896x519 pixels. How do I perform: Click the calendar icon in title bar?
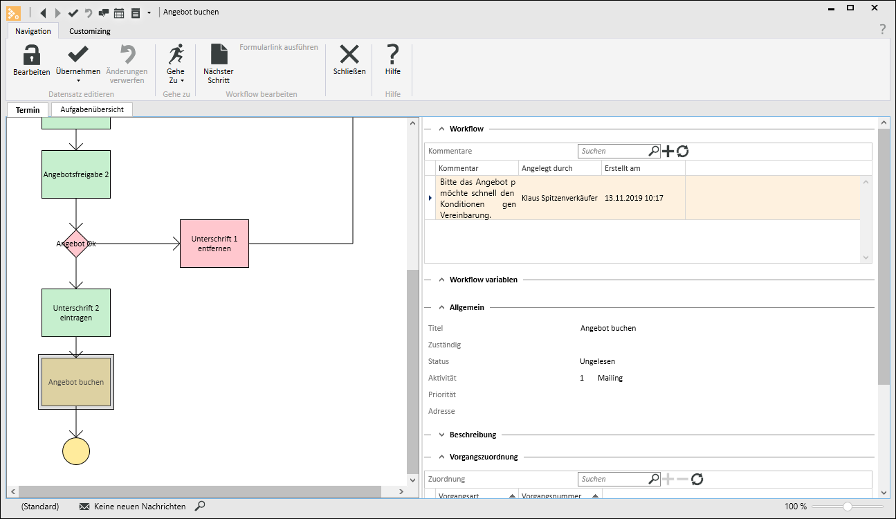tap(119, 12)
